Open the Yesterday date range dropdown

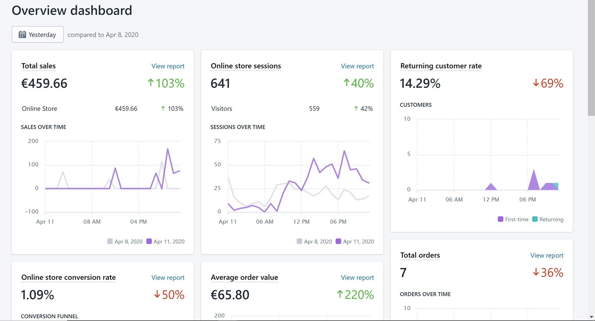point(37,35)
